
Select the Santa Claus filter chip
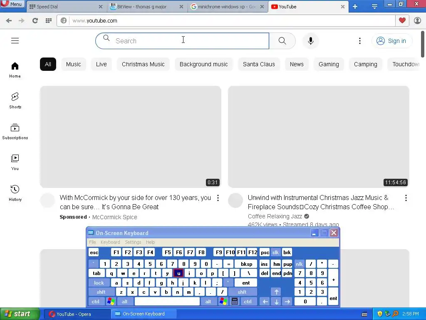[x=259, y=64]
